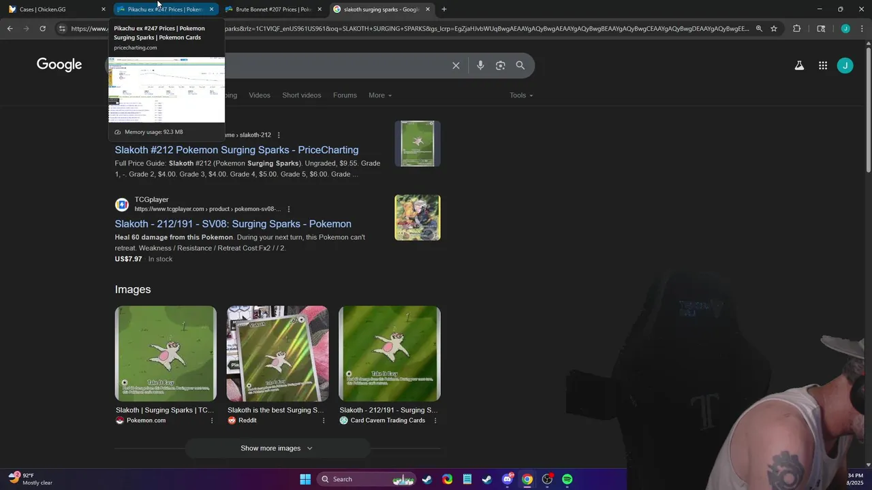The height and width of the screenshot is (490, 872).
Task: Open a new browser tab
Action: [x=444, y=9]
